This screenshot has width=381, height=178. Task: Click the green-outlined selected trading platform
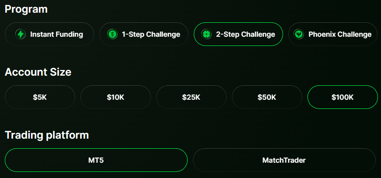96,160
